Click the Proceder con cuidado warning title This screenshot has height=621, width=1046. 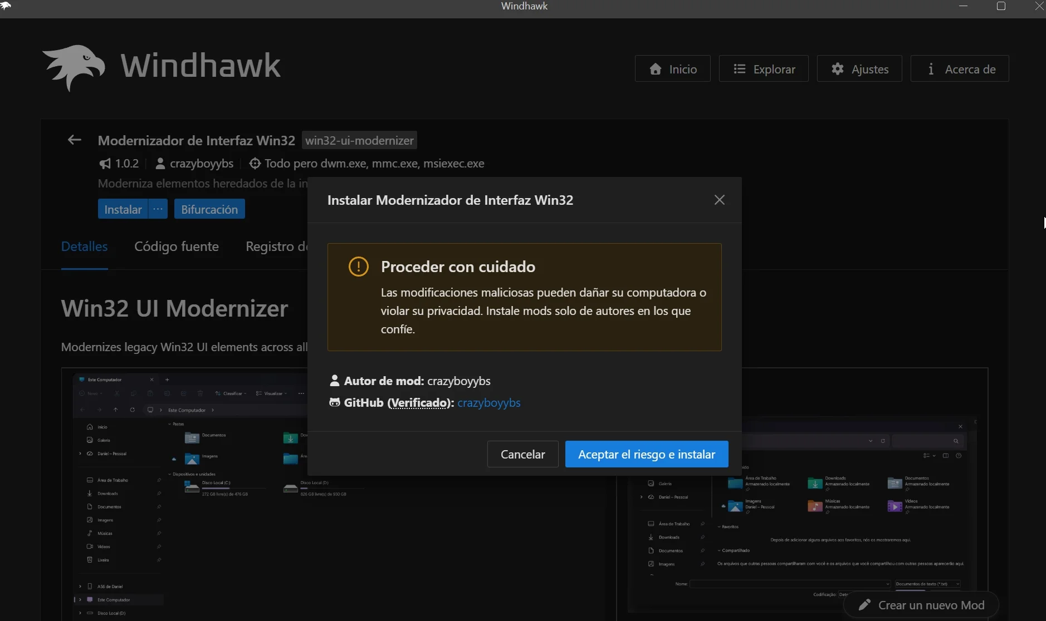click(458, 267)
